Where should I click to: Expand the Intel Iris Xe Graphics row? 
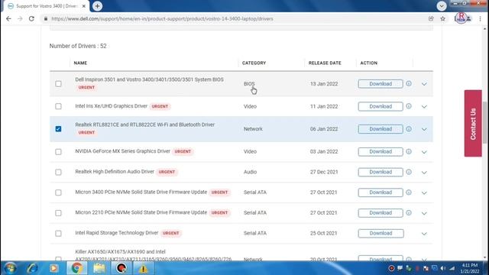pyautogui.click(x=424, y=107)
